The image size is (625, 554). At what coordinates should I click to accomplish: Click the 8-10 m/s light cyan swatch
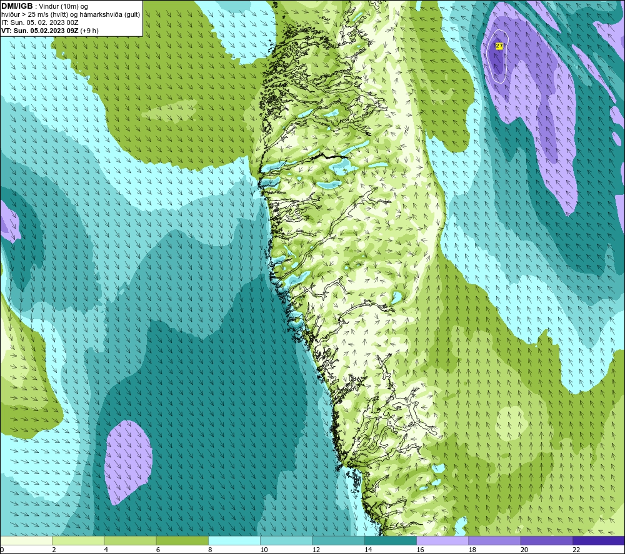tap(234, 541)
